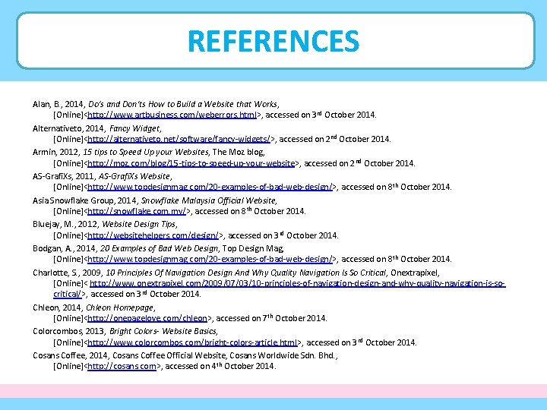Select the italic title 'AS-GrafiXs Website'
547x410 pixels.
click(134, 176)
